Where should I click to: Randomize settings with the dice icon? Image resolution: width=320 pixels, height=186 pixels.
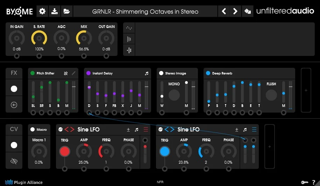pos(248,11)
